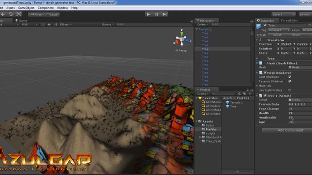
Task: Click the blue Z axis cone of gizmo
Action: click(187, 41)
